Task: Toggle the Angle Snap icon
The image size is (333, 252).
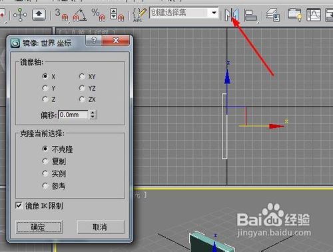Action: [x=80, y=15]
